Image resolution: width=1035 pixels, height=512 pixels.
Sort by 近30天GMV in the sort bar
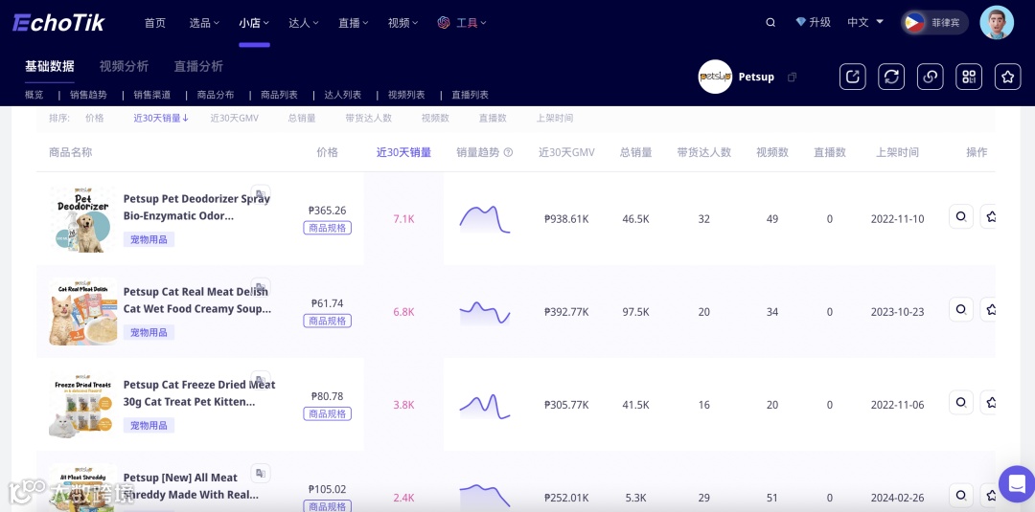tap(235, 118)
